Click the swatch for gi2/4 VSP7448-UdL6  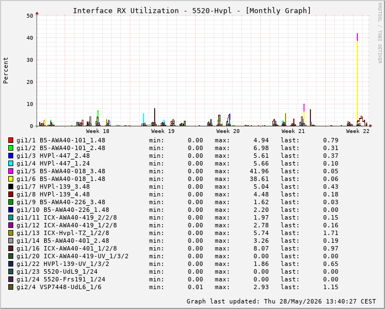click(10, 287)
